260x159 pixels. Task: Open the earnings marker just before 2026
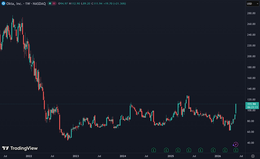(x=213, y=150)
